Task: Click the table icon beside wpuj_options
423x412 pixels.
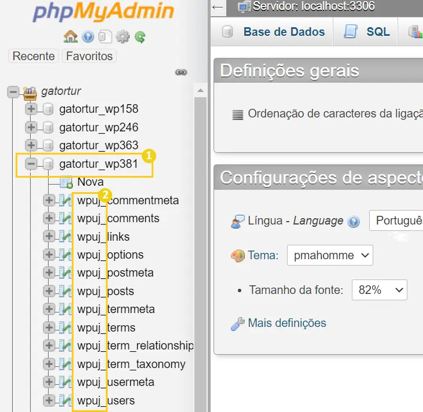Action: coord(65,255)
